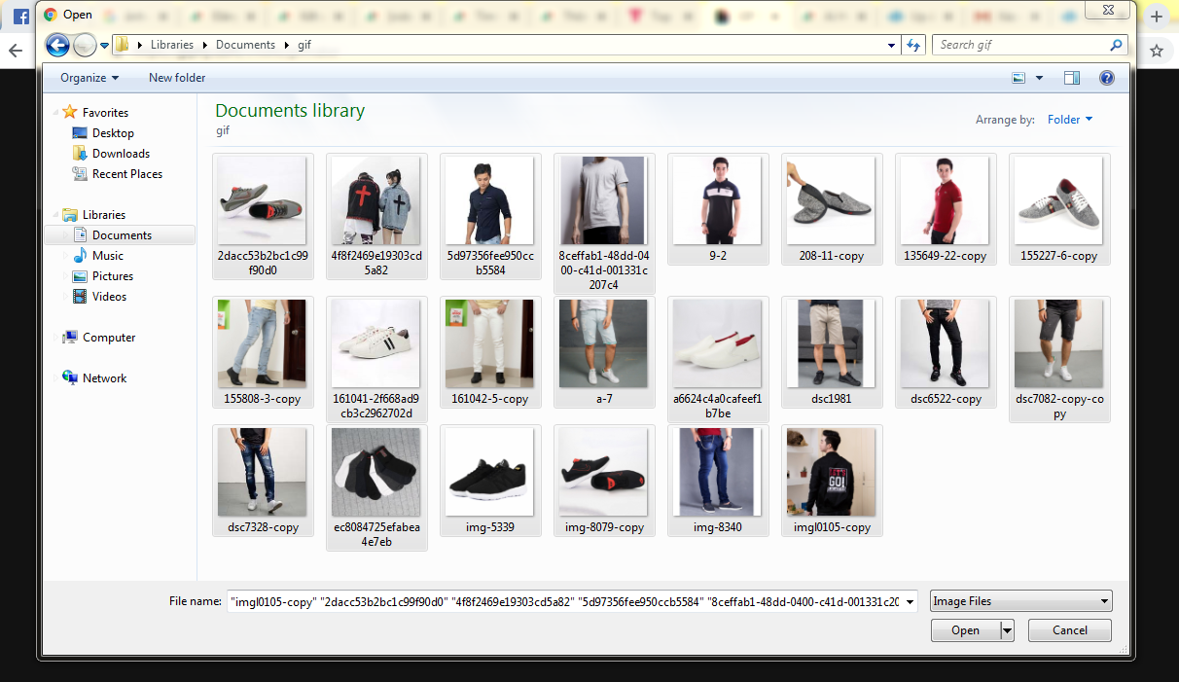Viewport: 1179px width, 682px height.
Task: Open the Downloads favorite folder
Action: [x=121, y=154]
